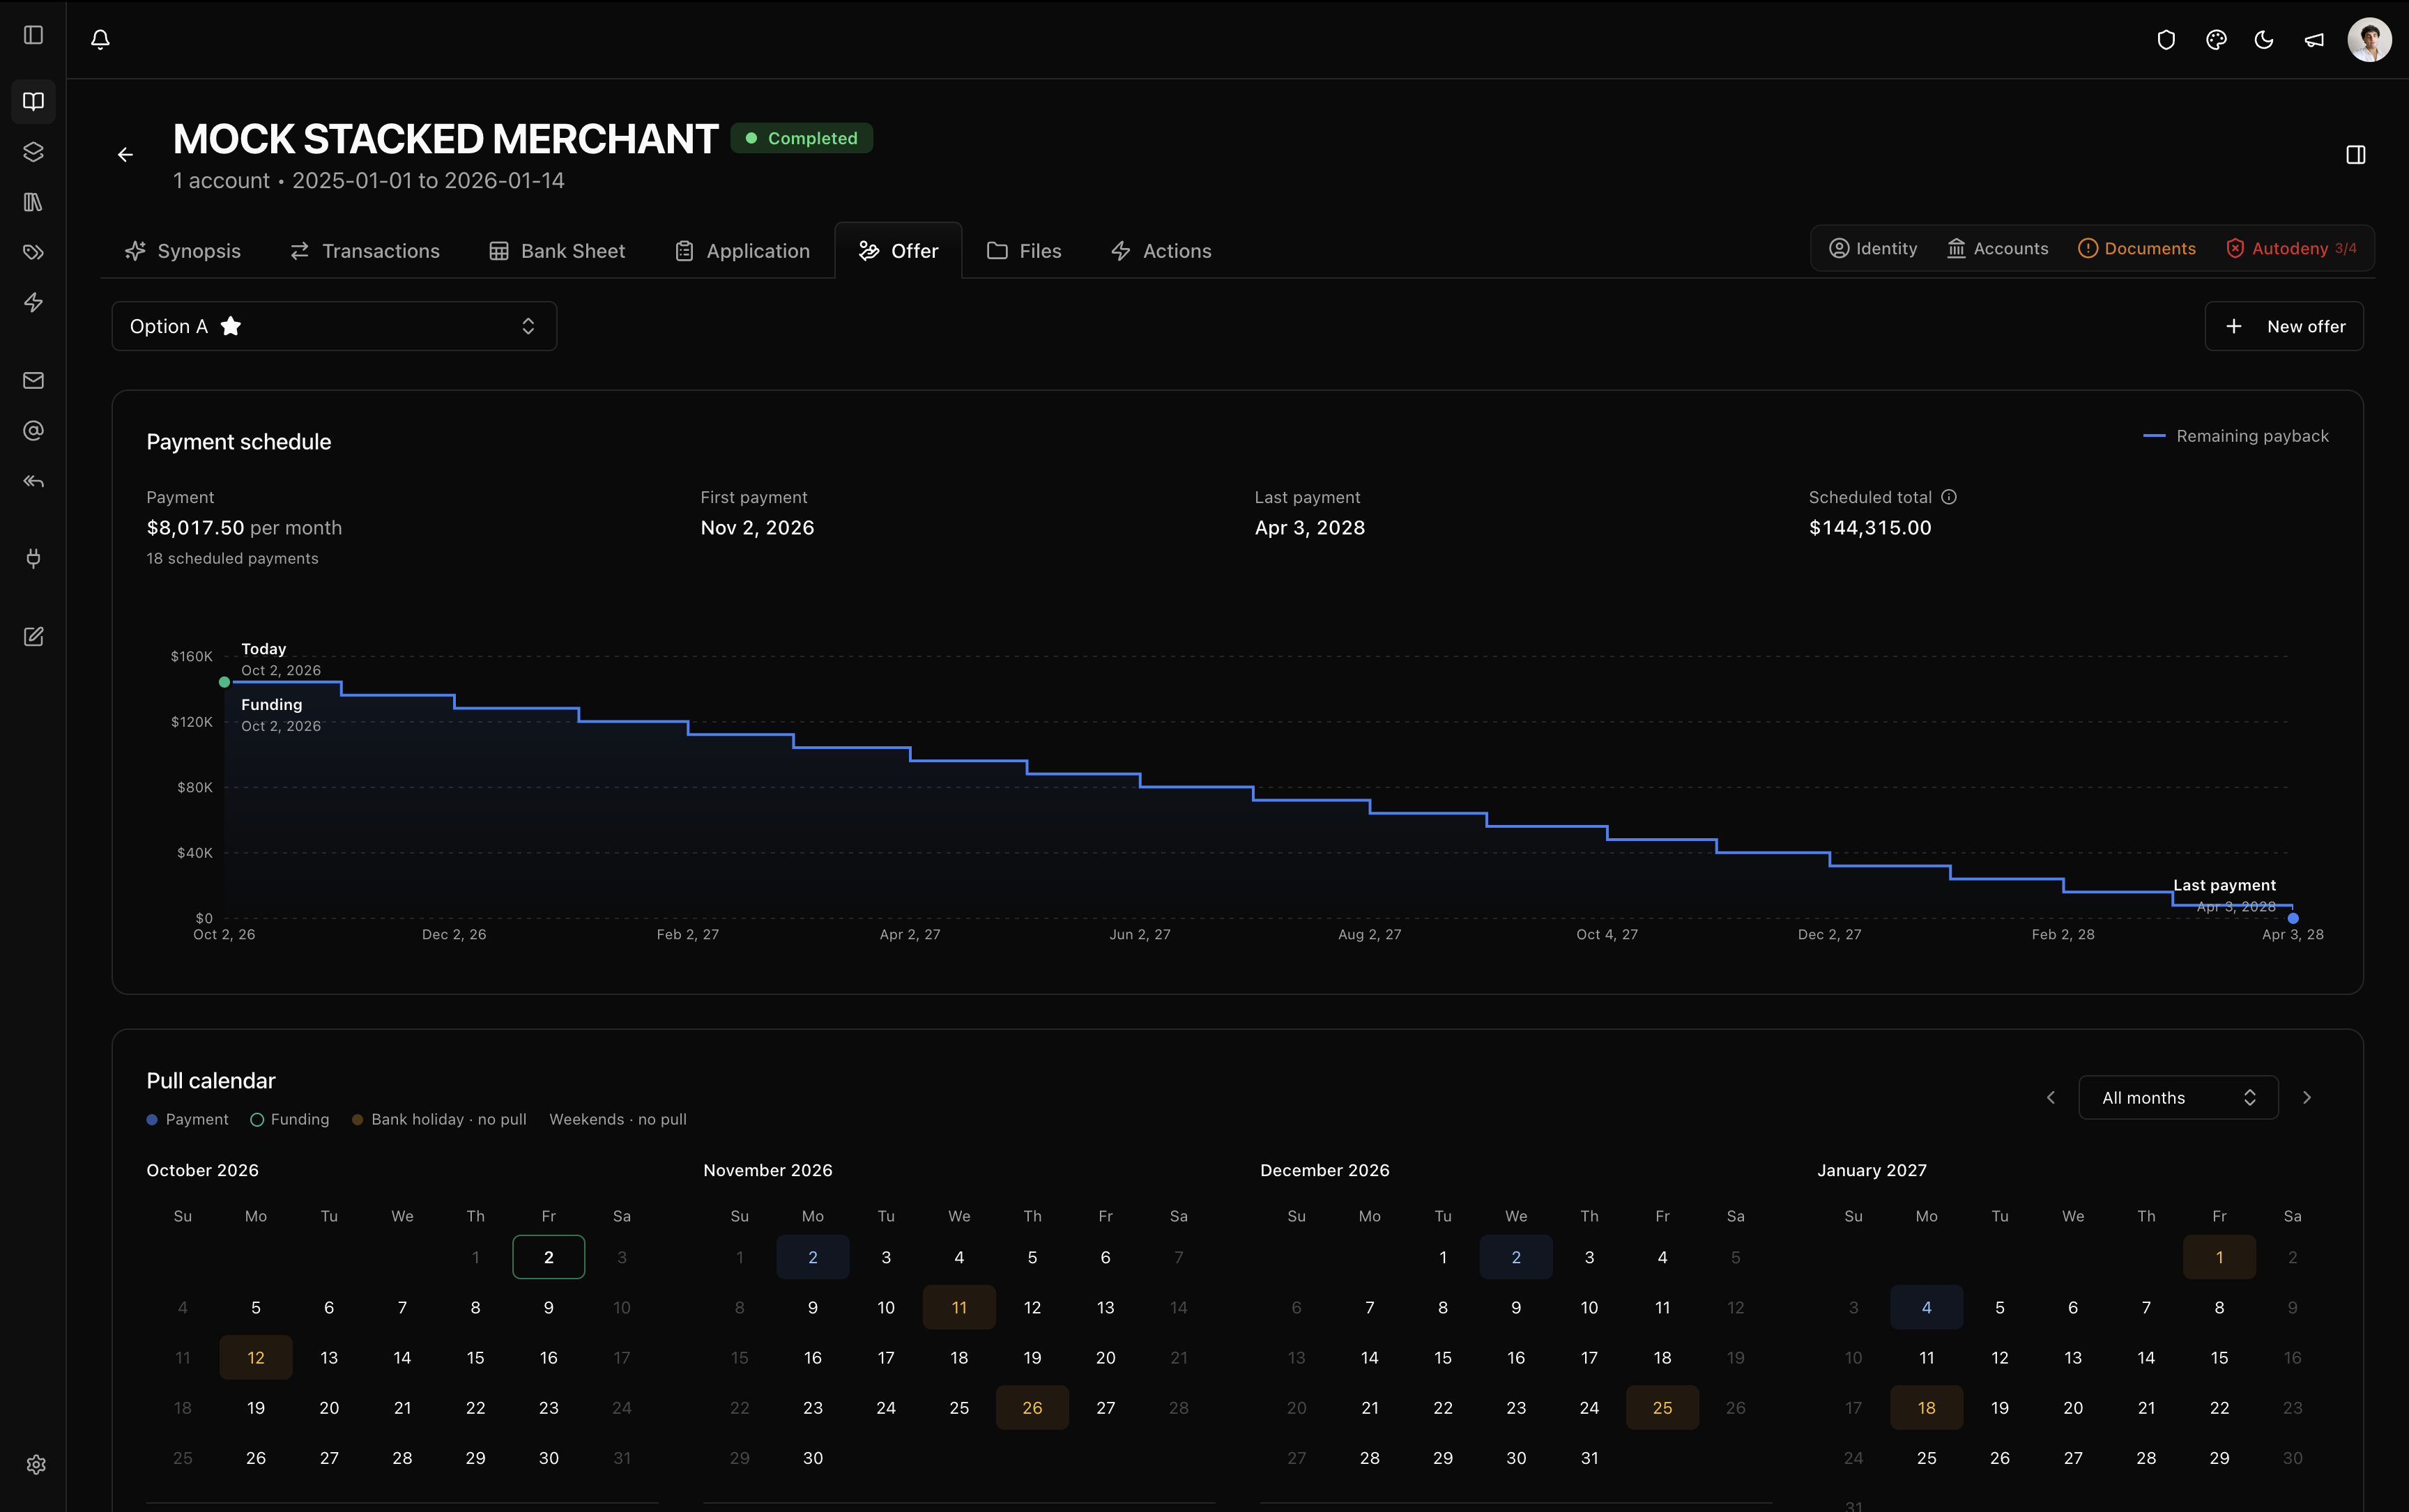2409x1512 pixels.
Task: Click the reply-all arrows sidebar icon
Action: click(33, 481)
